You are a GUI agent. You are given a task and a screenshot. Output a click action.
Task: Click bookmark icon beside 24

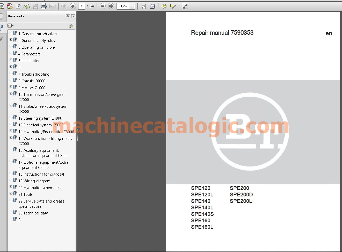coord(15,219)
